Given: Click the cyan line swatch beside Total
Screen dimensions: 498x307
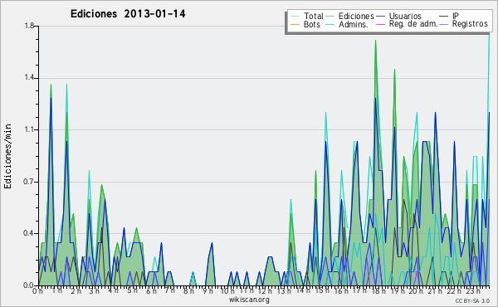Looking at the screenshot, I should 295,17.
